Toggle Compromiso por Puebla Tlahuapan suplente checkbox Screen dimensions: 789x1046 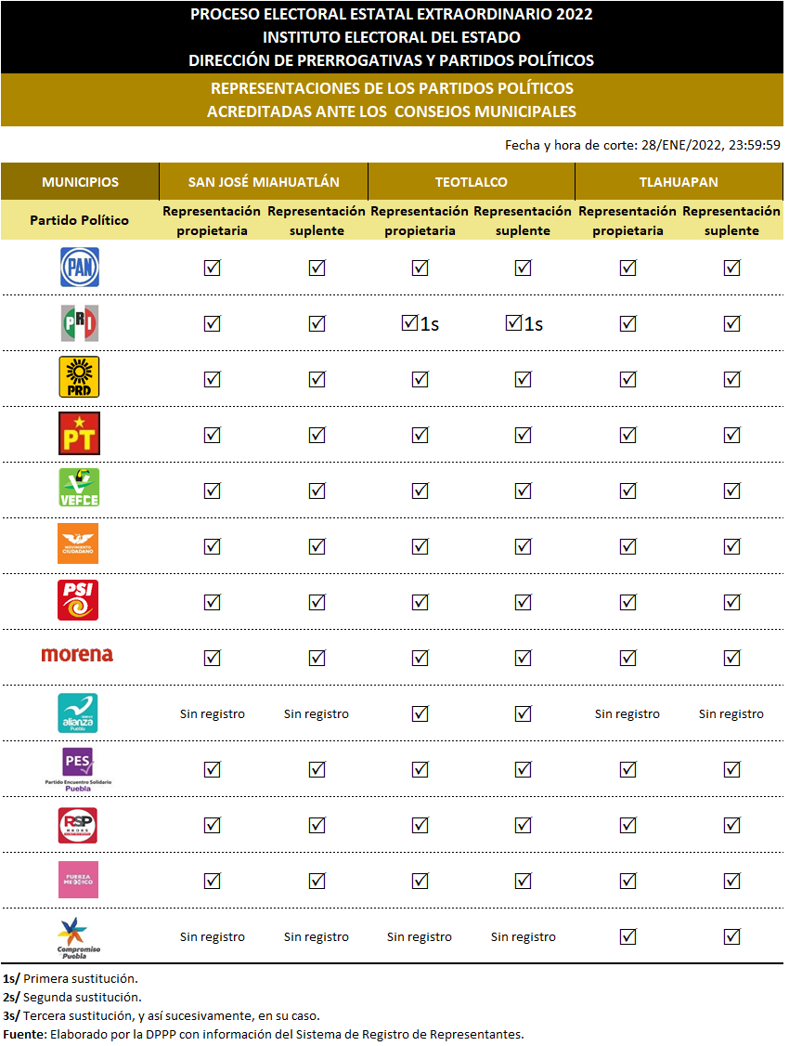pos(731,936)
